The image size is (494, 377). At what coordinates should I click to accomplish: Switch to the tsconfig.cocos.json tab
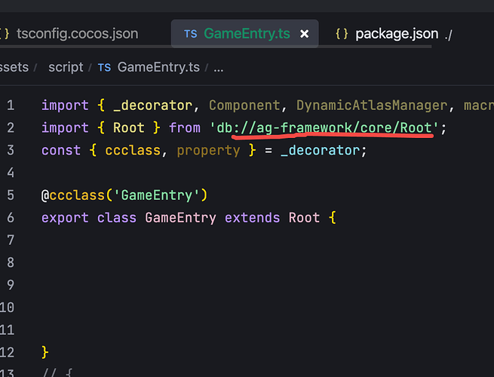pyautogui.click(x=78, y=34)
